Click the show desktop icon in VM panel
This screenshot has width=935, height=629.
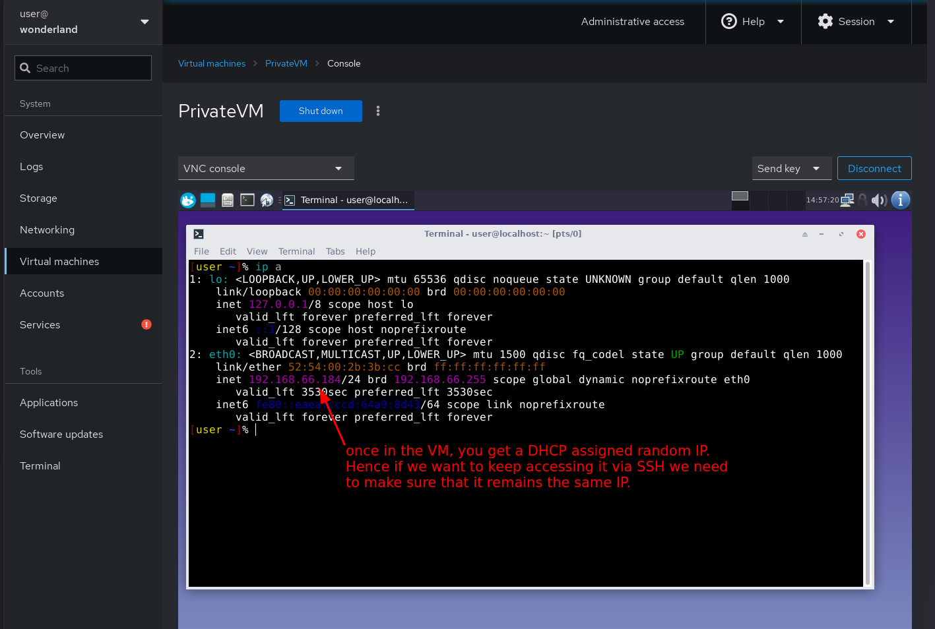208,200
